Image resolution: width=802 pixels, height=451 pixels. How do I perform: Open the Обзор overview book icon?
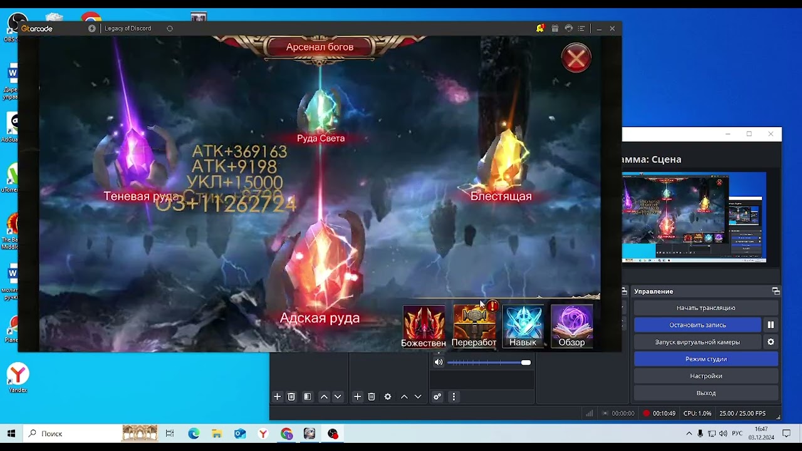[x=571, y=326]
